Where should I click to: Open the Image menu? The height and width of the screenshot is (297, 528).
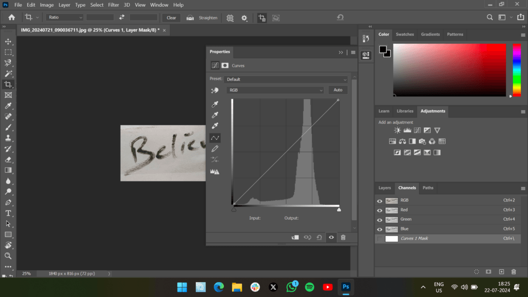coord(47,5)
